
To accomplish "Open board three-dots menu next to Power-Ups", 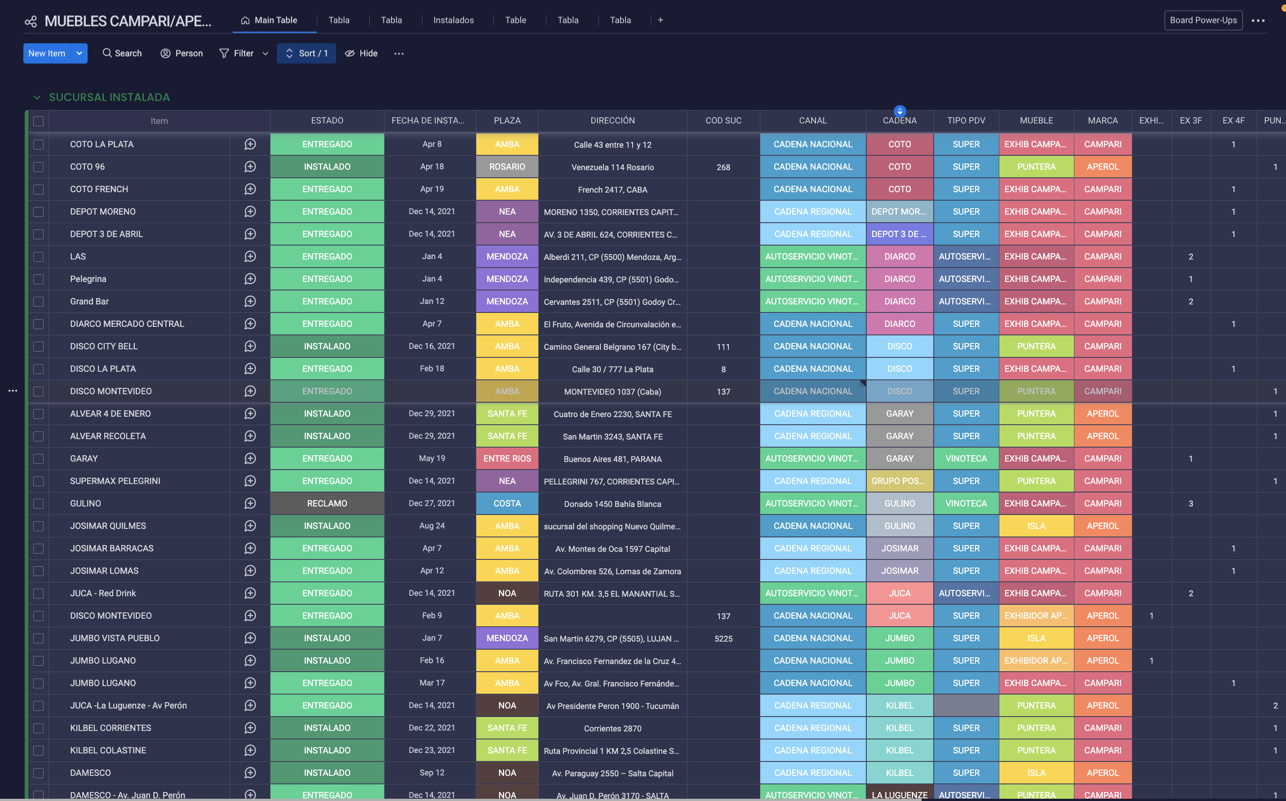I will point(1258,20).
